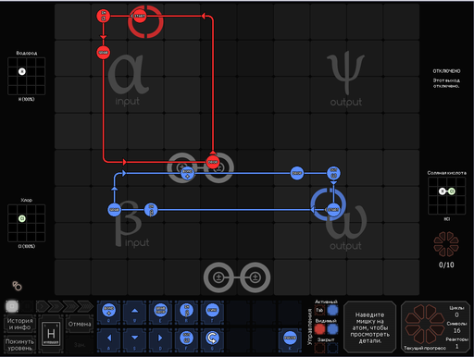Click the stop simulation square button
474x357 pixels.
pos(12,306)
